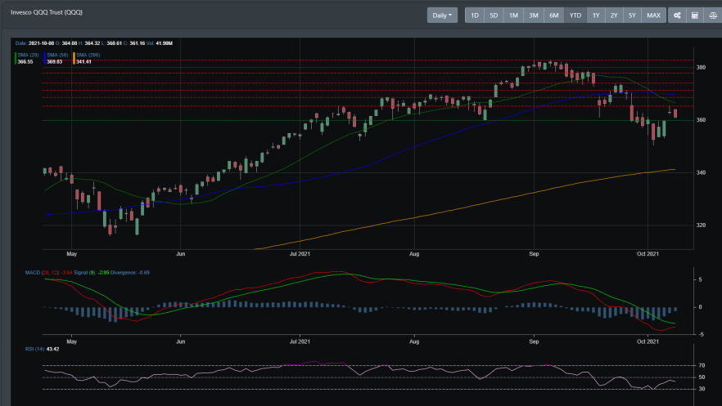Select the 1D time range
This screenshot has width=722, height=406.
pyautogui.click(x=475, y=16)
